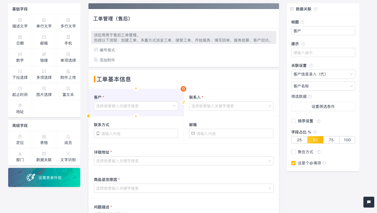Screen dimensions: 377x213
Task: Add a 多项选择 field
Action: tap(44, 74)
